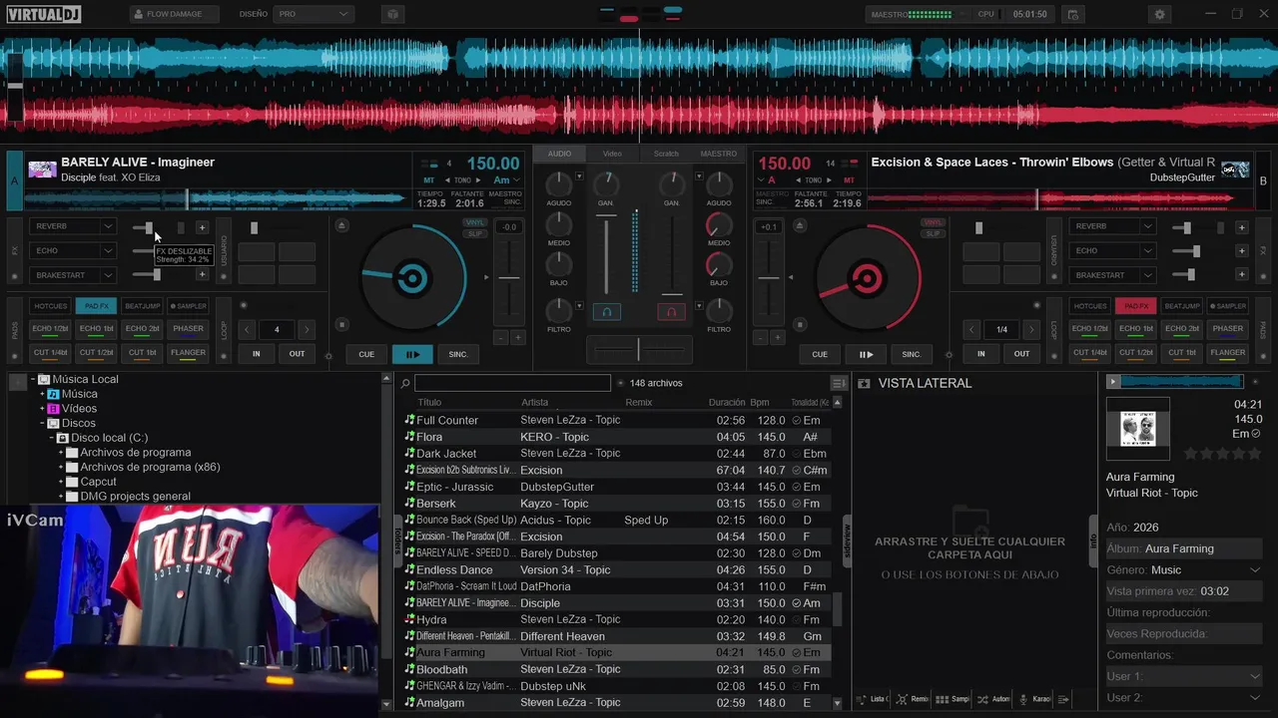The width and height of the screenshot is (1278, 718).
Task: Click the search magnifier icon in browser
Action: tap(405, 383)
